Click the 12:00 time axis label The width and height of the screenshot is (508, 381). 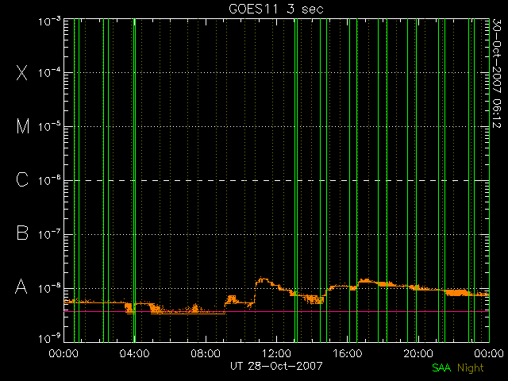276,352
